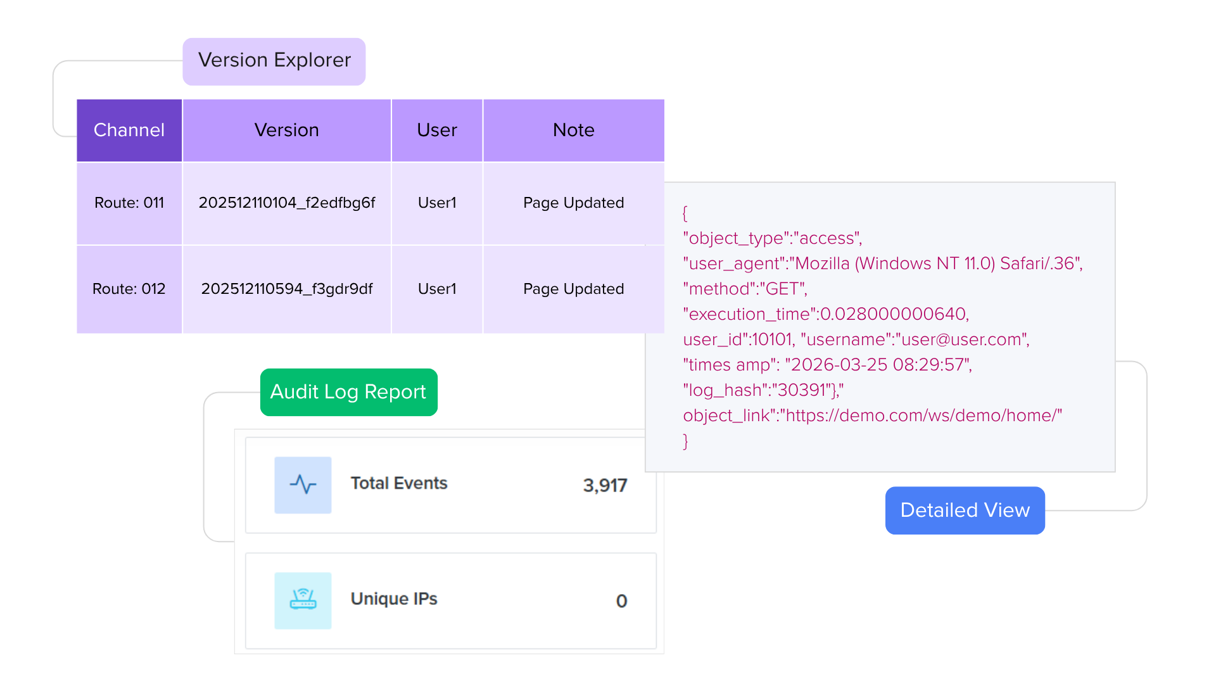Click the Unique IPs value 0
Screen dimensions: 1216x684
621,601
